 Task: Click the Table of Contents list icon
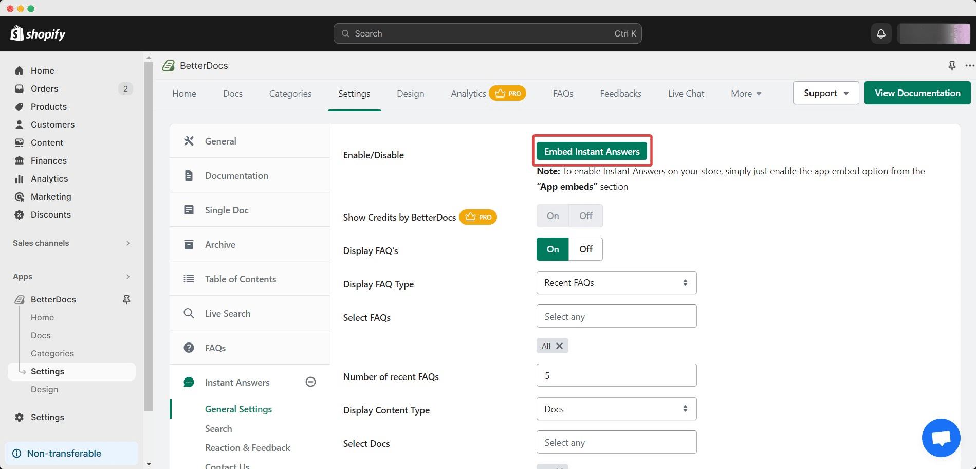coord(189,279)
